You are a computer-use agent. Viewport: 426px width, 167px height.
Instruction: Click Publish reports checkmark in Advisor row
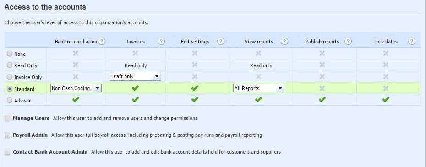coord(322,100)
